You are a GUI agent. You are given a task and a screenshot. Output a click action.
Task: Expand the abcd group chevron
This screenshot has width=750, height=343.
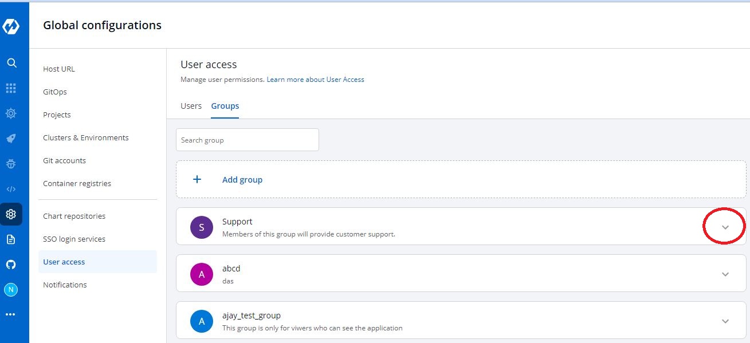(725, 274)
